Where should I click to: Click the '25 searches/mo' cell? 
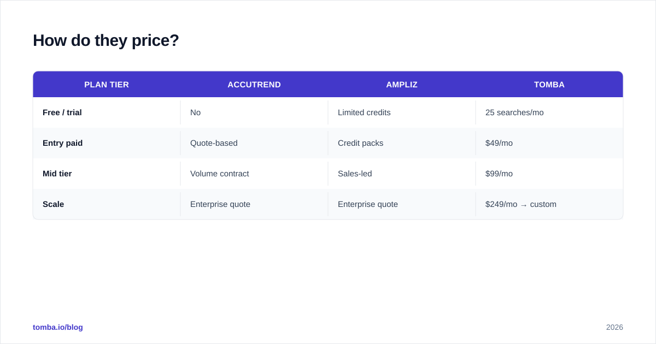[549, 112]
